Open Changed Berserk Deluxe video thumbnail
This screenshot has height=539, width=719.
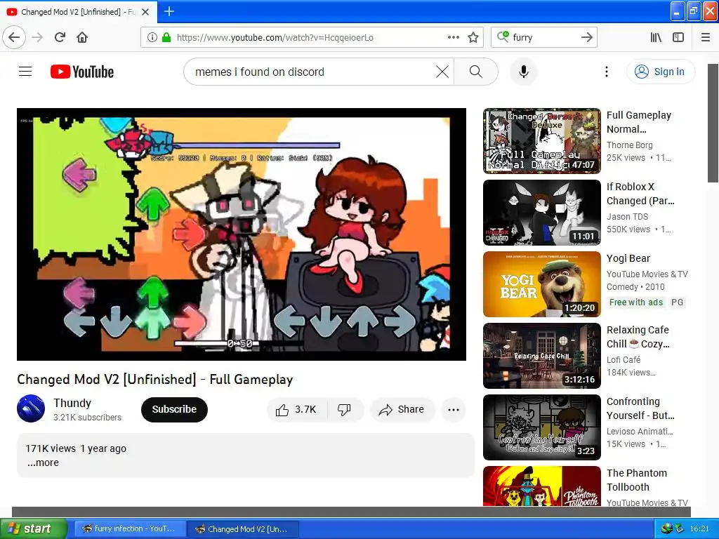(542, 140)
